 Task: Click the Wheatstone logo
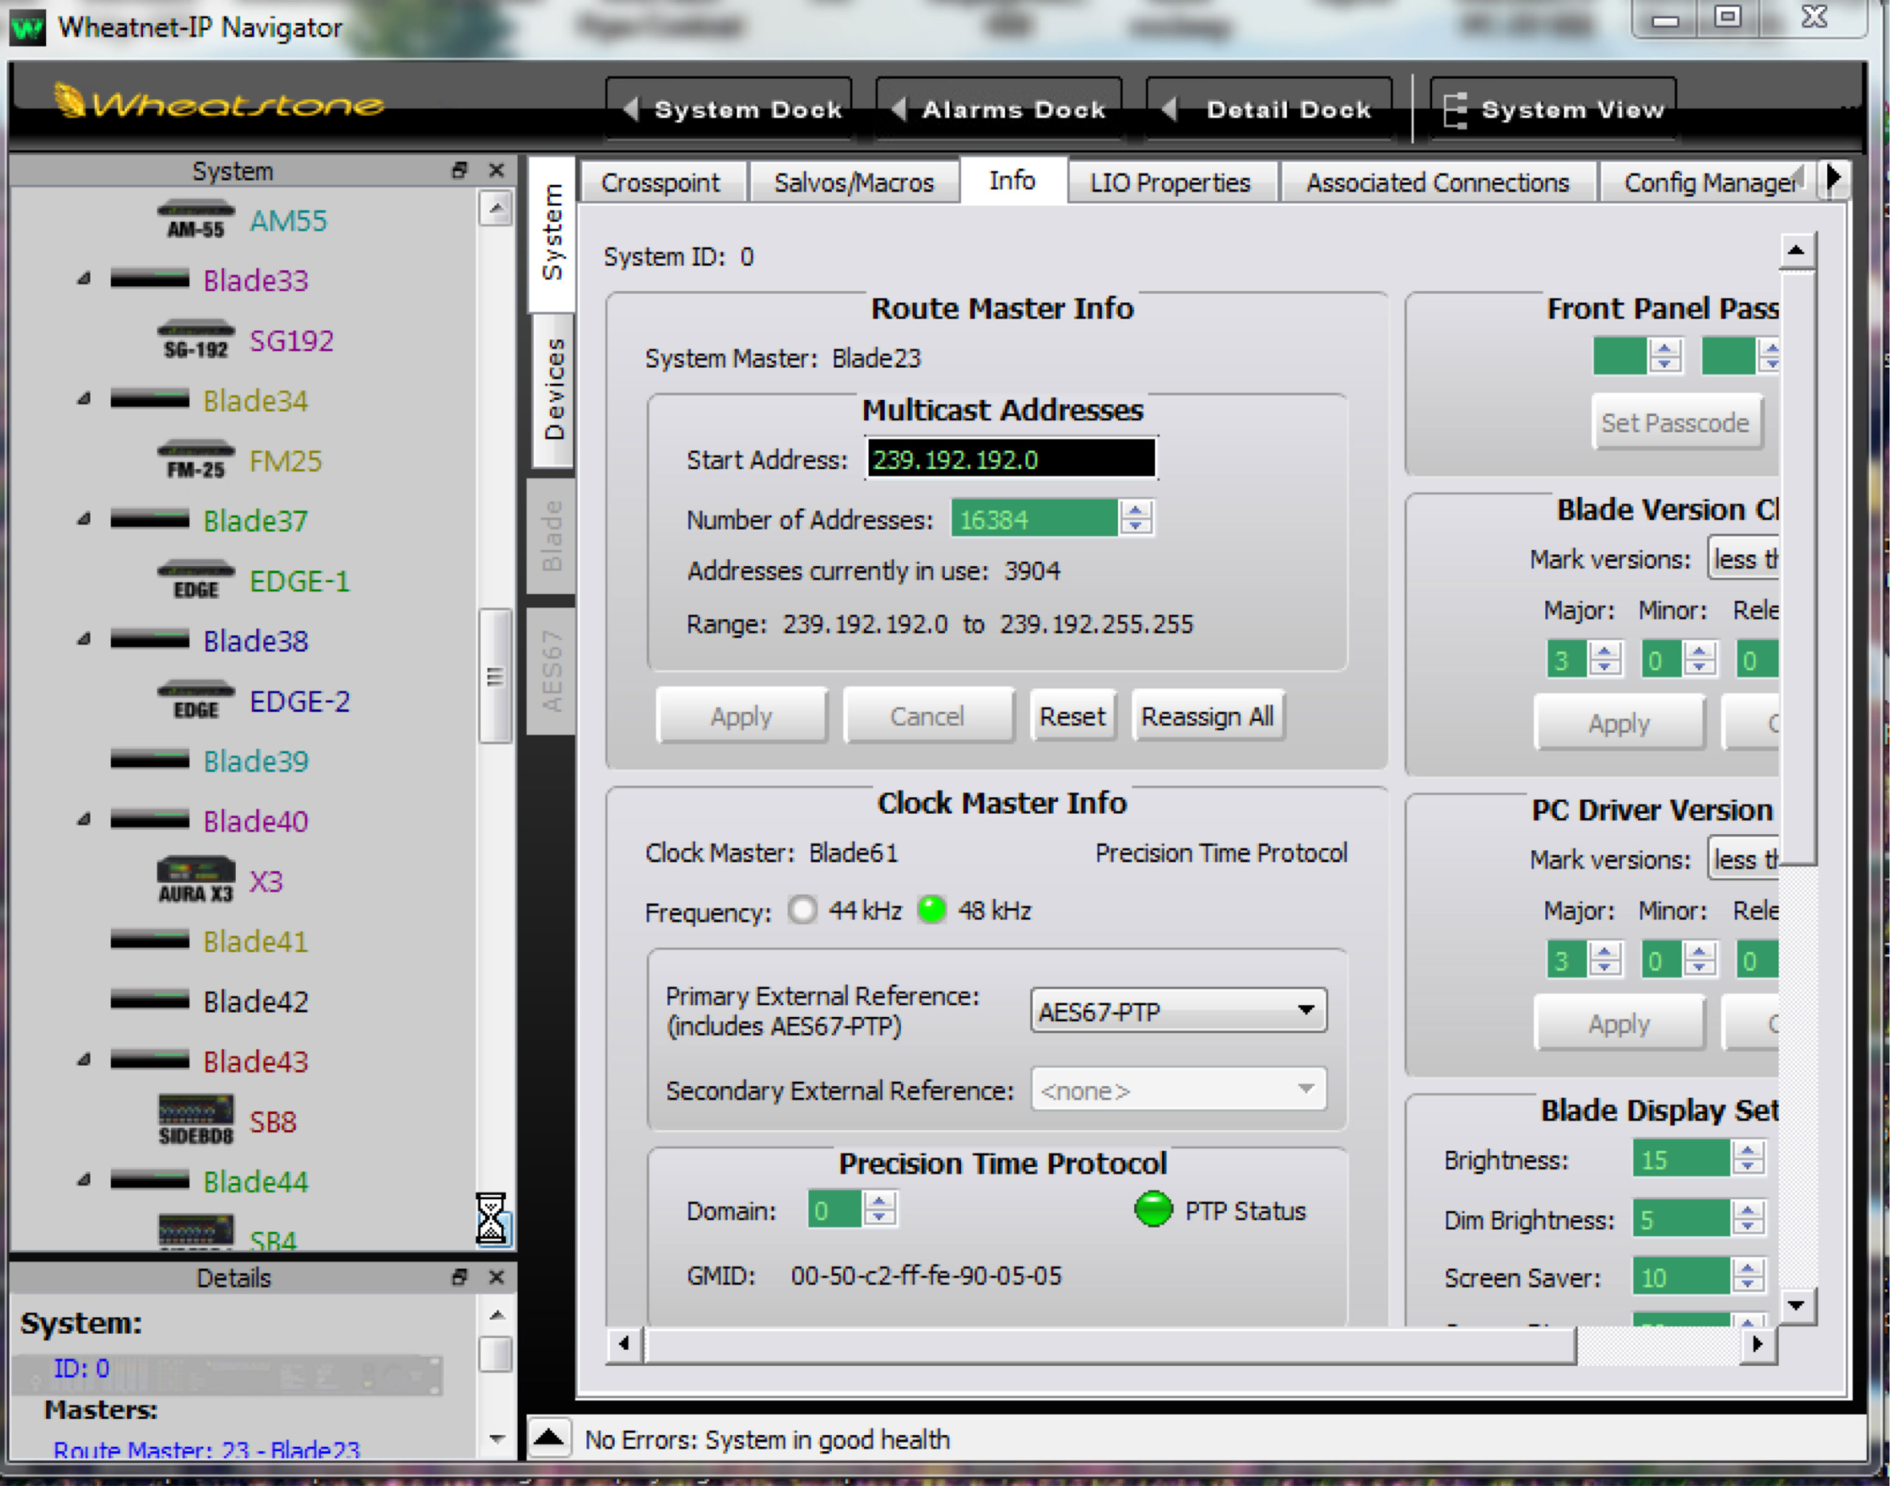218,103
